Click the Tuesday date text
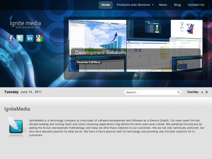This screenshot has height=159, width=212. [x=11, y=92]
